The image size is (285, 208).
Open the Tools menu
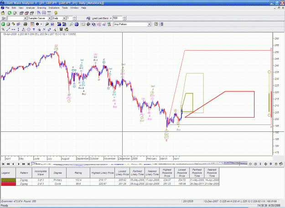(x=65, y=8)
